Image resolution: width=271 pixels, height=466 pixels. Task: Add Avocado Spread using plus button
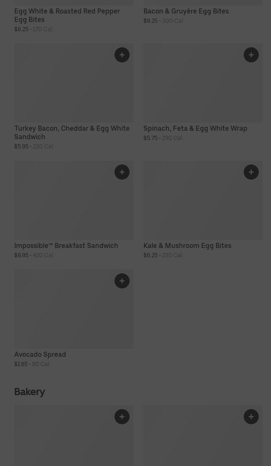pyautogui.click(x=122, y=281)
